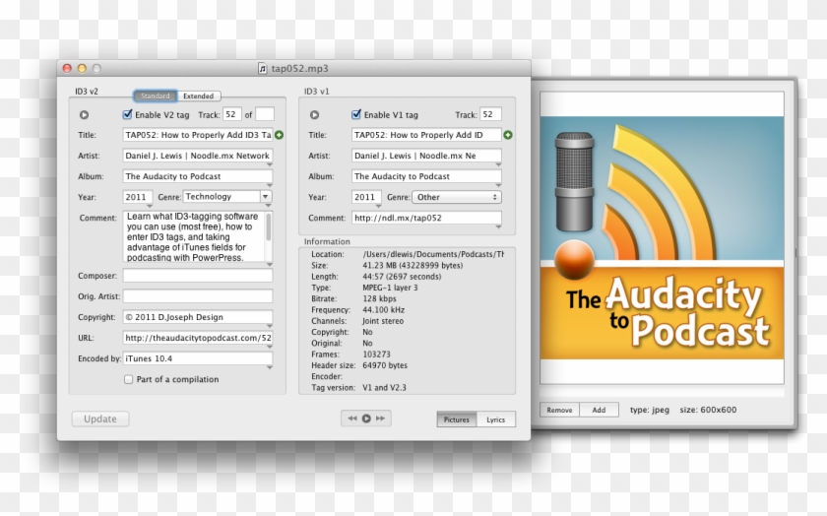The height and width of the screenshot is (516, 827).
Task: Switch to the Extended tab
Action: [x=198, y=96]
